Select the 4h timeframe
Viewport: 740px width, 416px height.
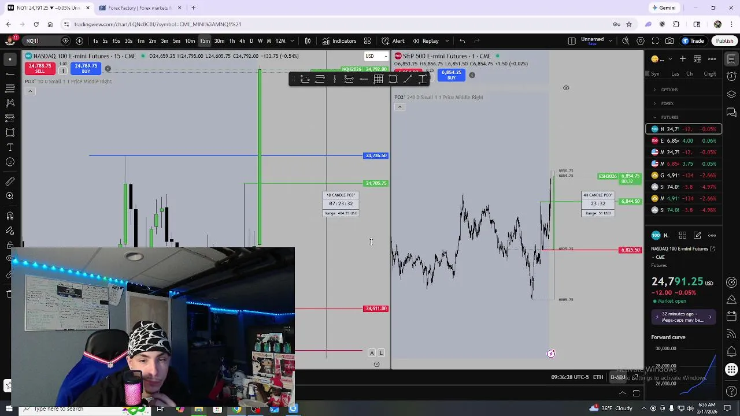pyautogui.click(x=242, y=41)
